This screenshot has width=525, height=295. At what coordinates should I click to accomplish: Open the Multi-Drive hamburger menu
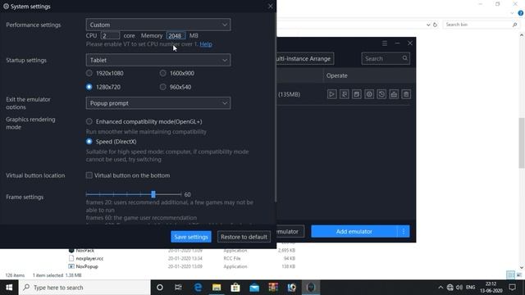(385, 43)
